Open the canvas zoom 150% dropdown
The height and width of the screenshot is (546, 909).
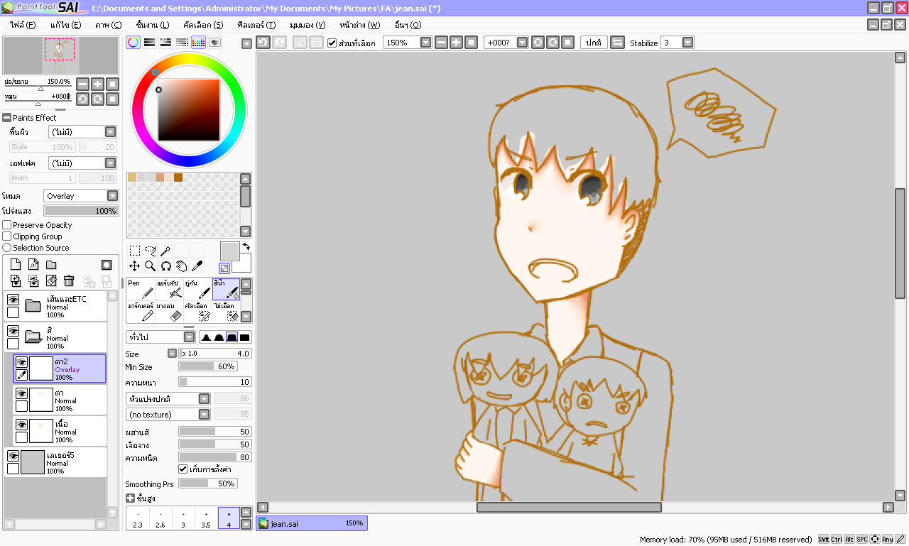[x=408, y=43]
